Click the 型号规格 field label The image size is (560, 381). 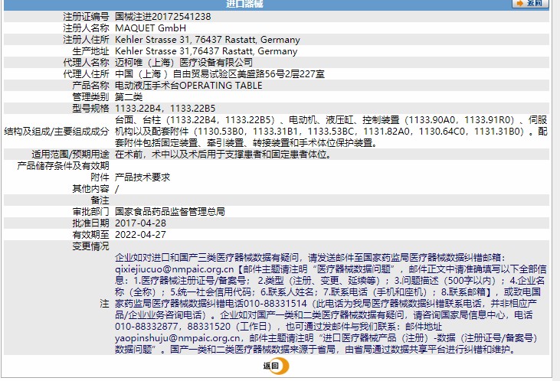tap(90, 108)
